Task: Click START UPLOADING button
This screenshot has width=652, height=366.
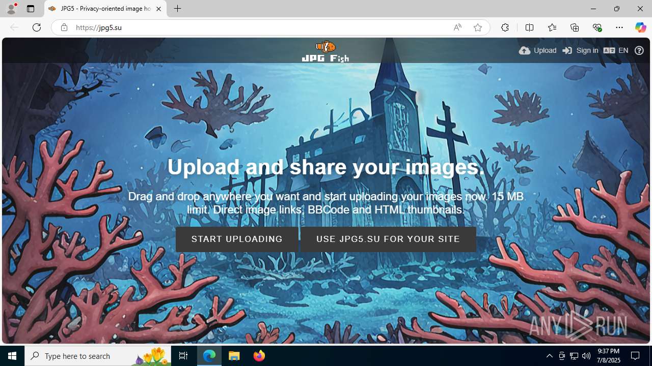Action: pos(237,239)
